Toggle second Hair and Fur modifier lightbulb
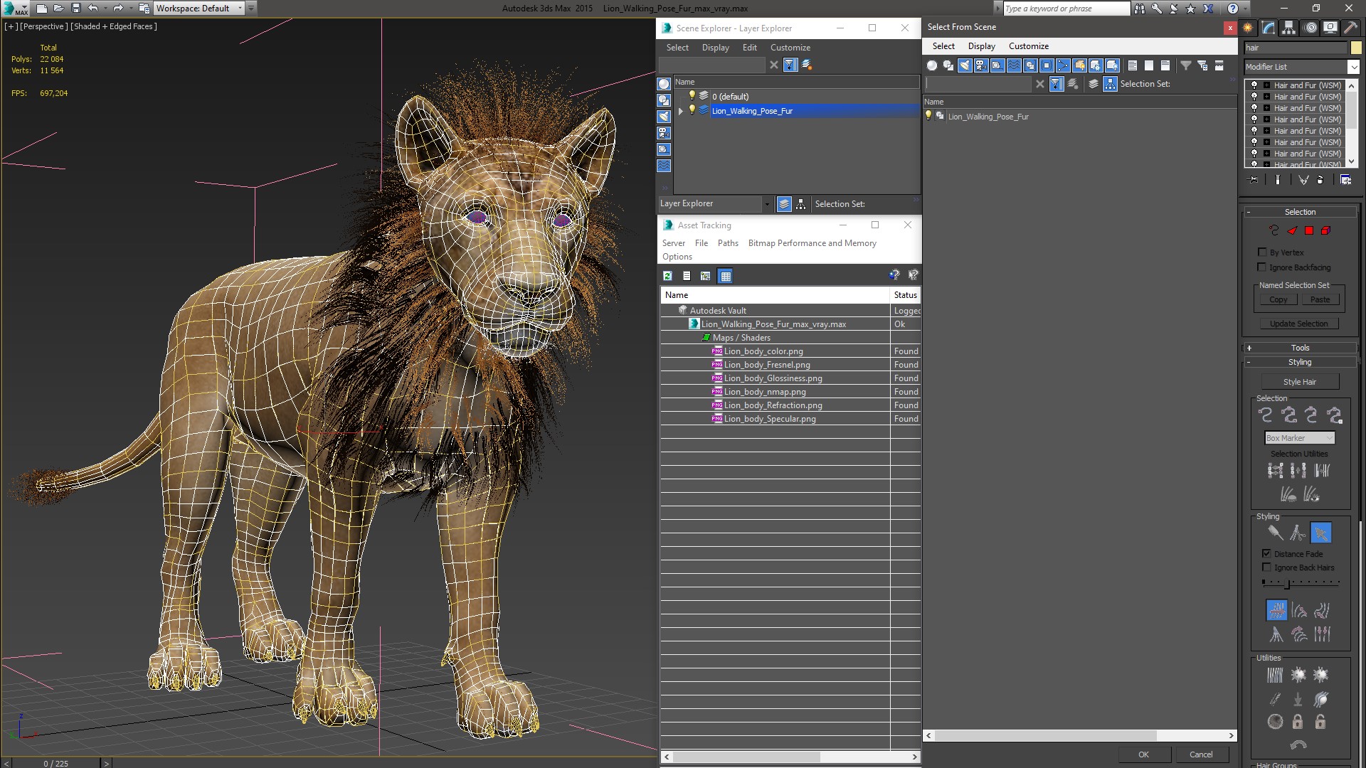The image size is (1366, 768). coord(1254,96)
